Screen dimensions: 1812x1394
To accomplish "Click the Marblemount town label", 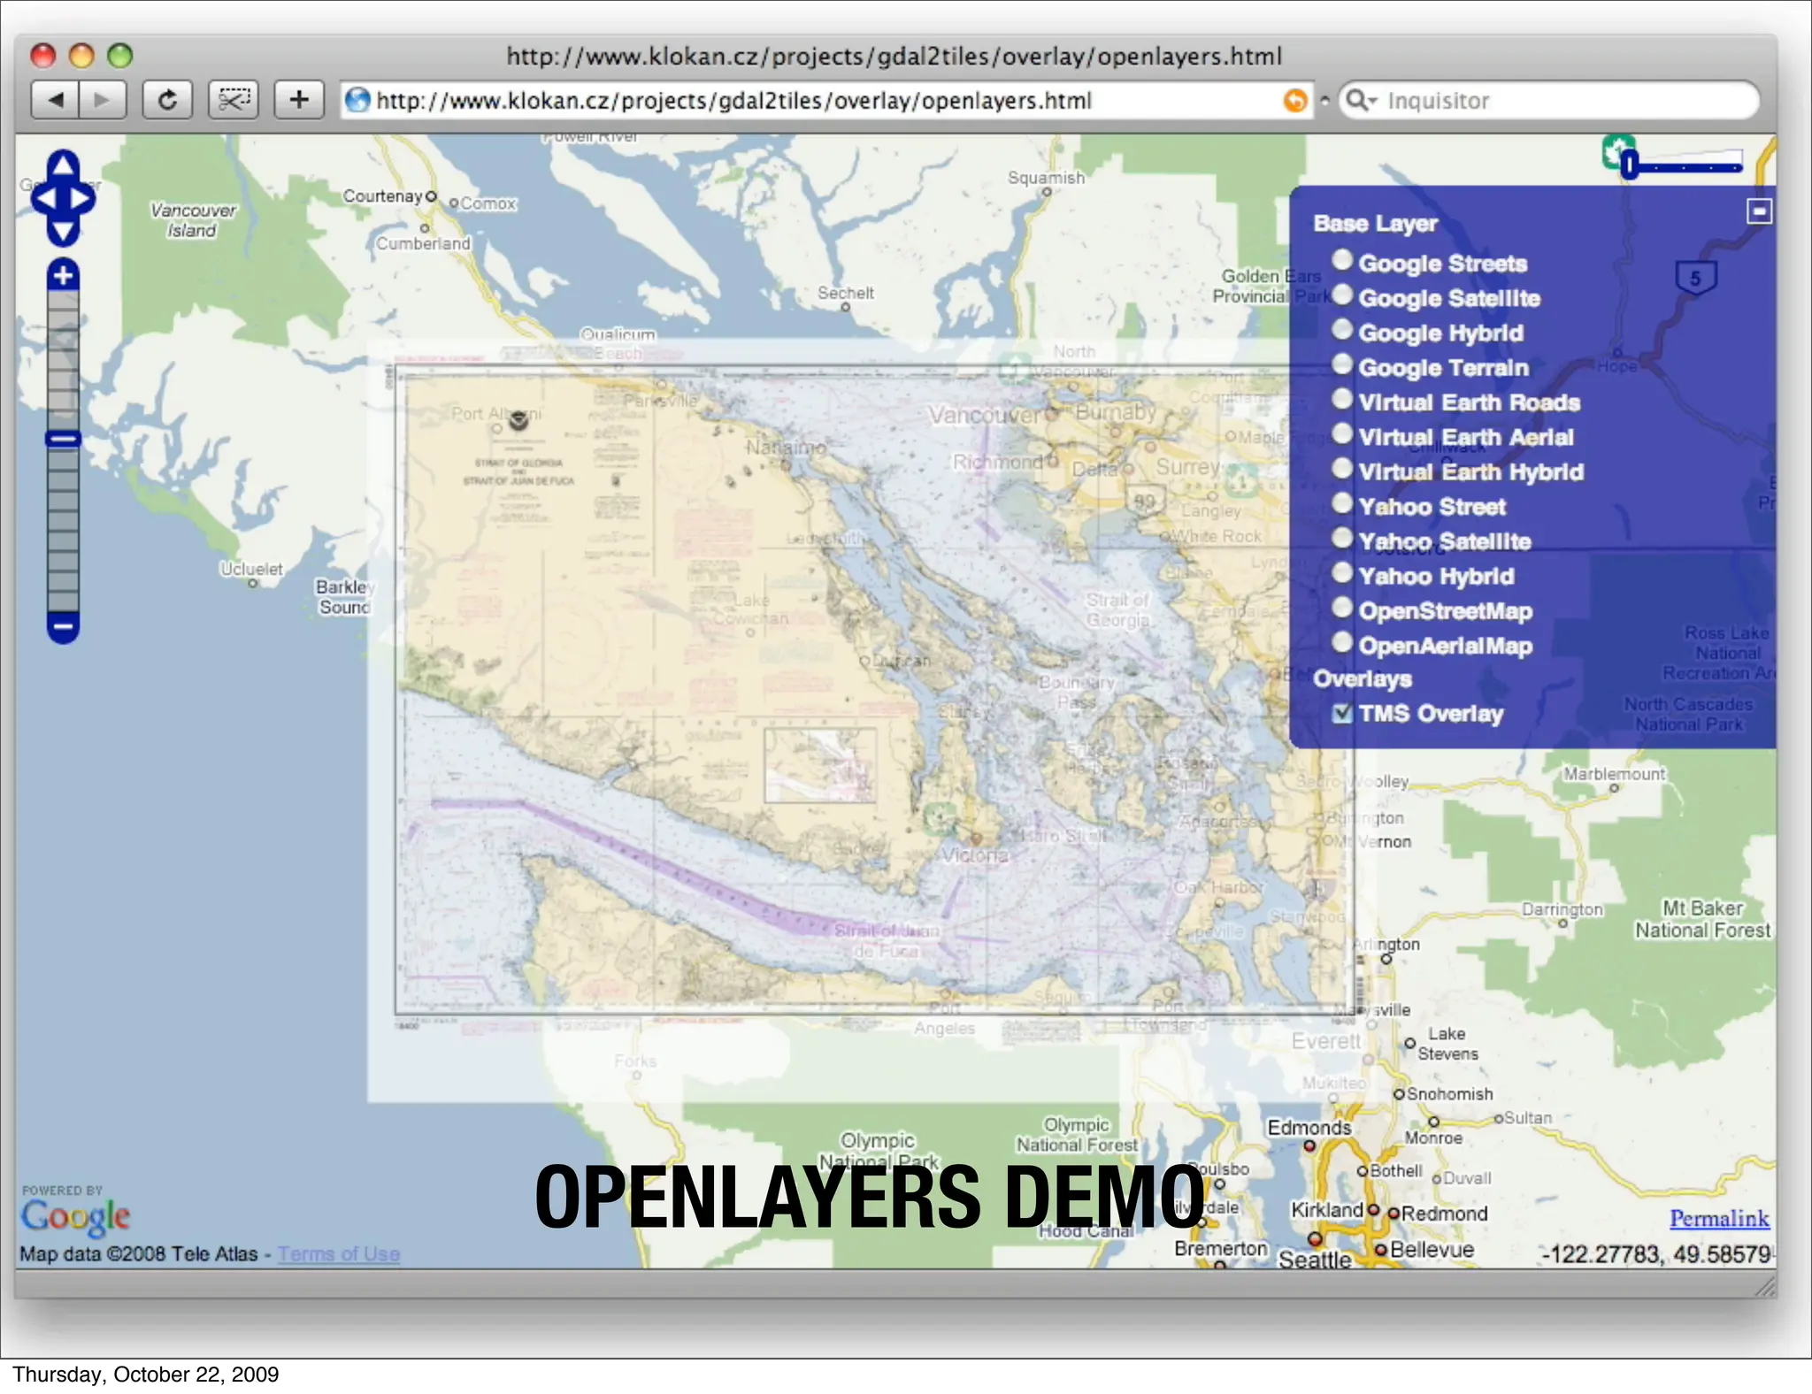I will (1614, 774).
